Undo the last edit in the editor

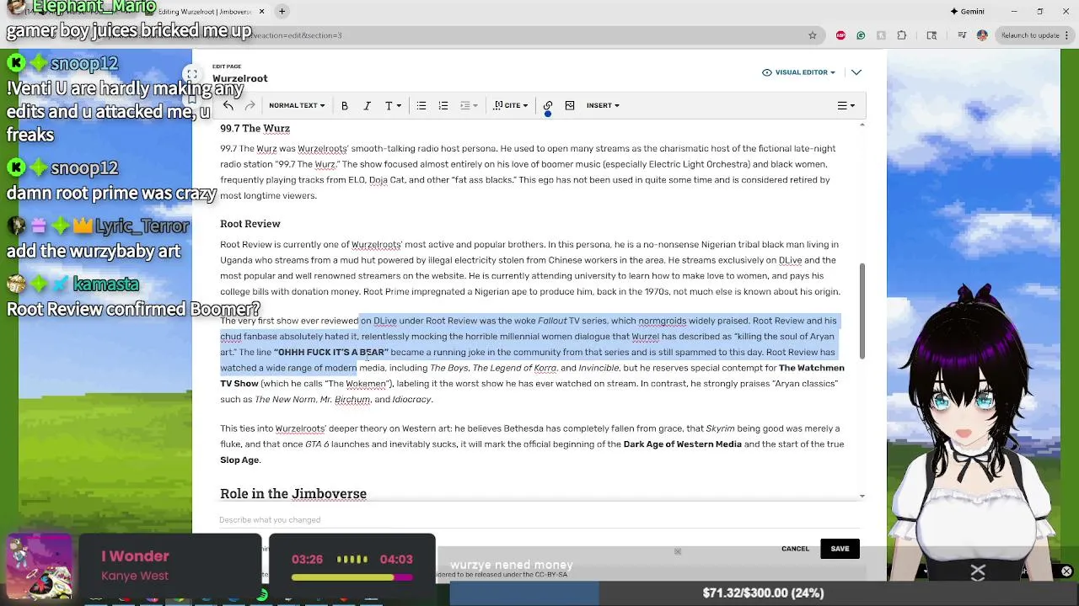pos(228,105)
